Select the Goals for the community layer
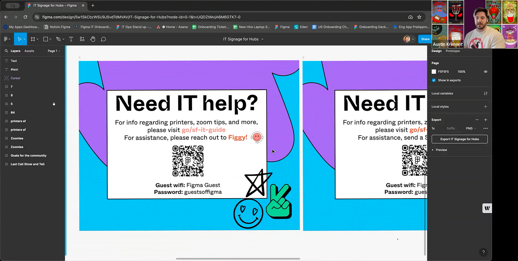The image size is (518, 261). coord(28,156)
